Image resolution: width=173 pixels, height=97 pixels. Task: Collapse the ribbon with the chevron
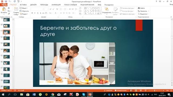[171, 17]
